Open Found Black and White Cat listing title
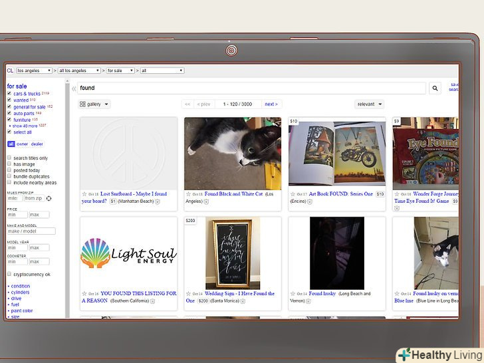 [233, 194]
